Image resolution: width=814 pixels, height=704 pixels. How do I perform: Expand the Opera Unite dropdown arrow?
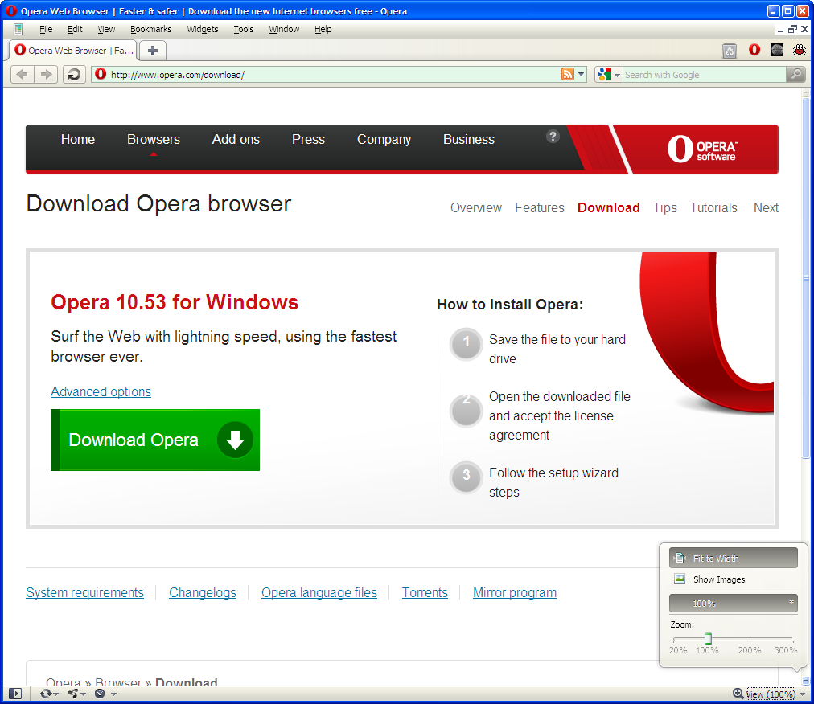(83, 694)
